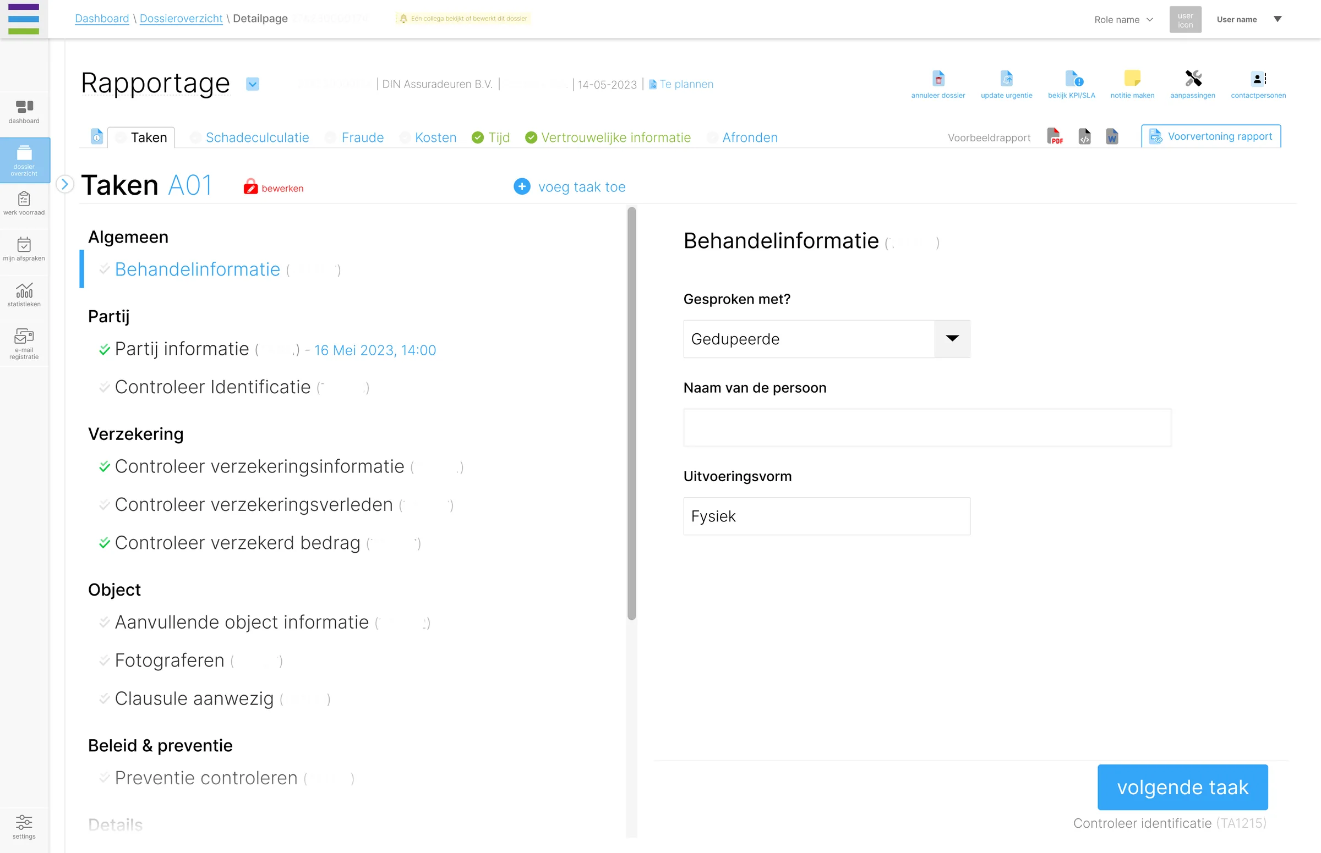
Task: Open the User name menu arrow
Action: [1277, 19]
